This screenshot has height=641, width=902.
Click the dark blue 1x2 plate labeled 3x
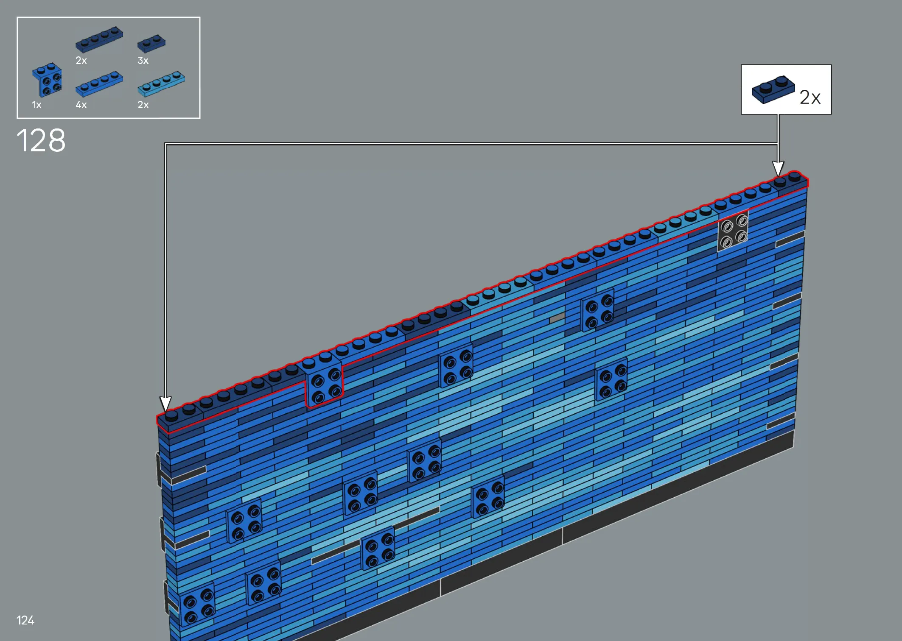tap(151, 43)
